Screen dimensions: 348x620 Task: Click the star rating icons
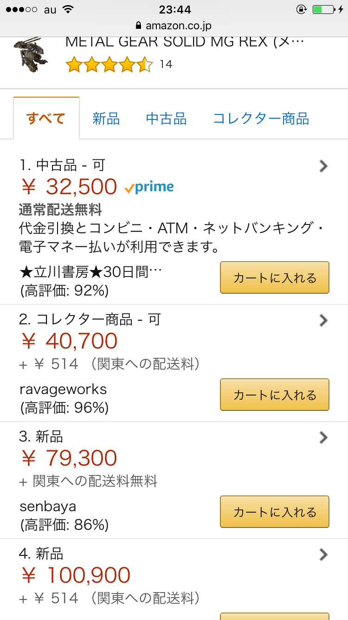(109, 64)
